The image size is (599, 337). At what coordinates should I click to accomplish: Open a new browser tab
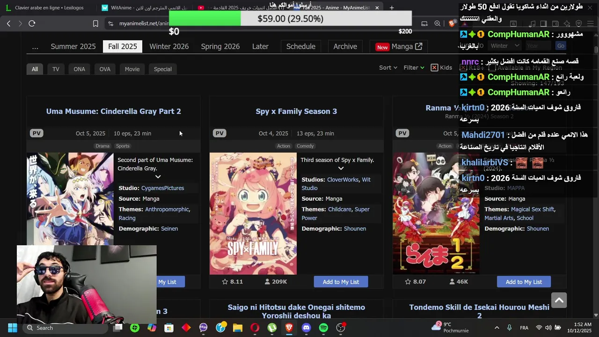pos(392,7)
